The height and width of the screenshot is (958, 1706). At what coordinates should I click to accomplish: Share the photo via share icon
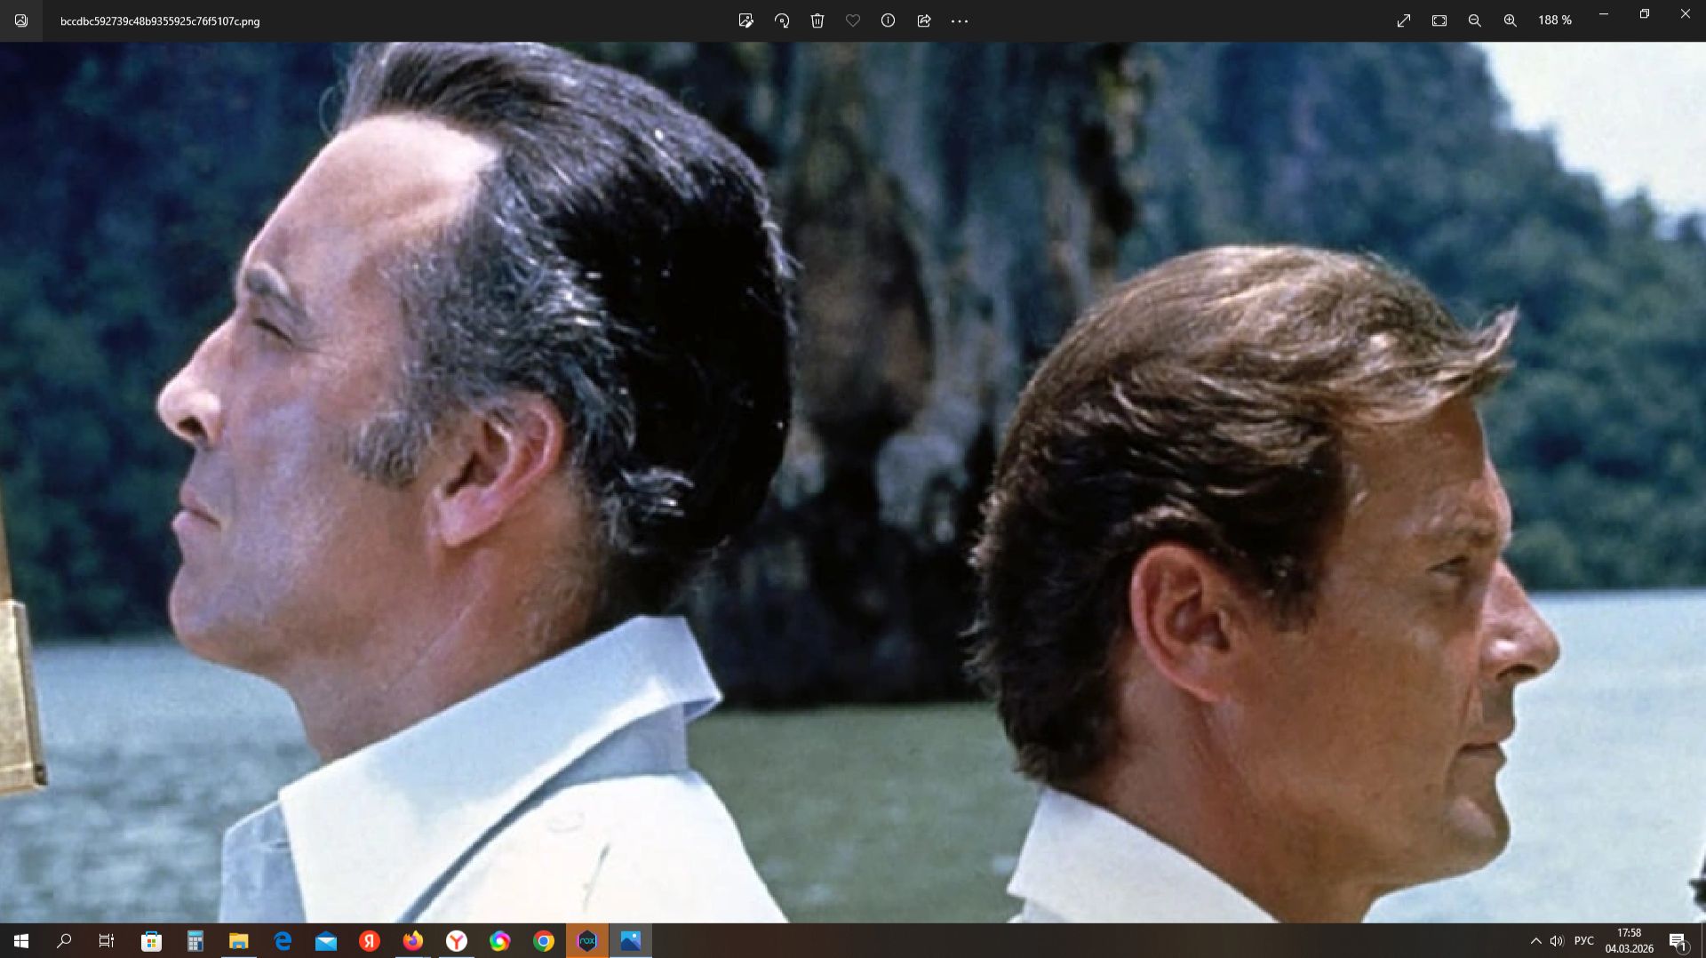click(x=924, y=20)
